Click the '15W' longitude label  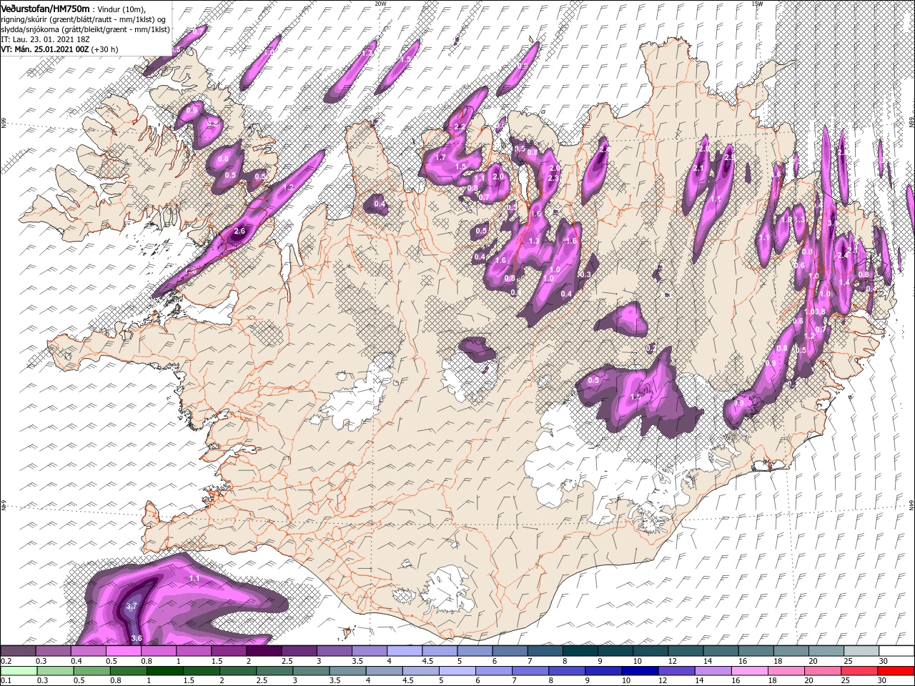pyautogui.click(x=756, y=4)
